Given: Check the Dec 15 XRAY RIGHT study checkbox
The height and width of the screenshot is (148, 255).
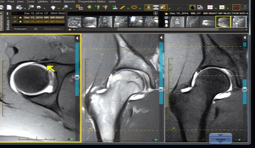Looking at the screenshot, I should [15, 13].
